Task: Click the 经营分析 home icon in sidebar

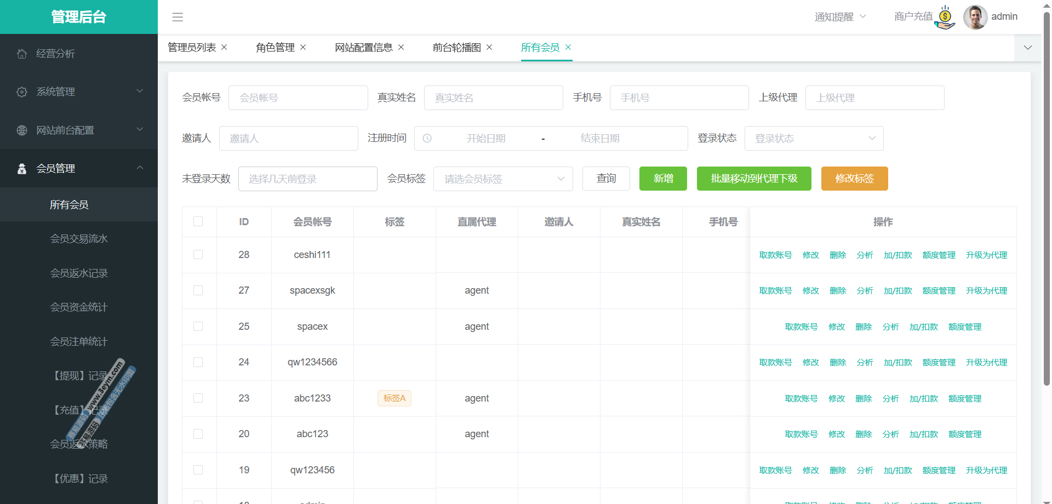Action: point(22,54)
